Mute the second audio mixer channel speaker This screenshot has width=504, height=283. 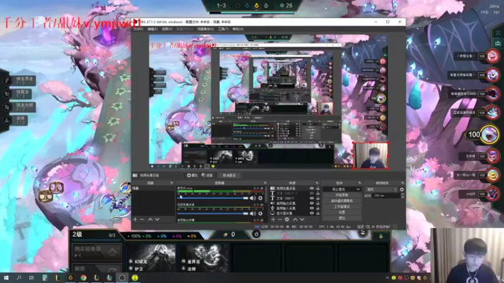tap(253, 213)
